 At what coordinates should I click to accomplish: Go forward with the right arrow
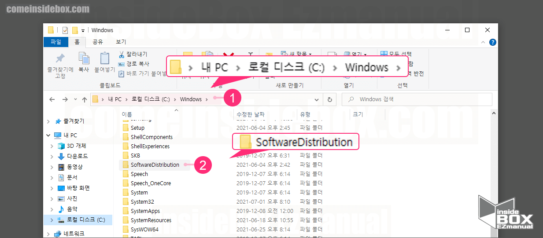pos(65,99)
